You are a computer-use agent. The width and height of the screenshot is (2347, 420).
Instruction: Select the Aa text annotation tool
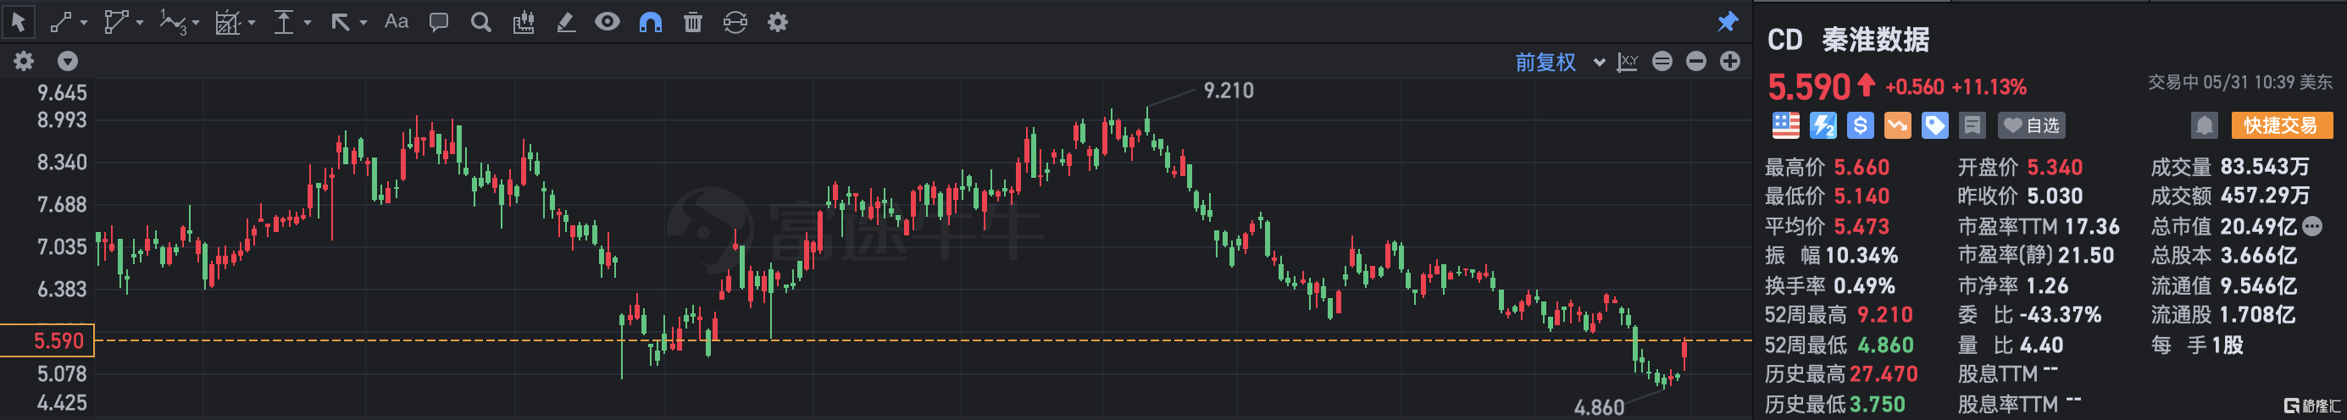397,22
